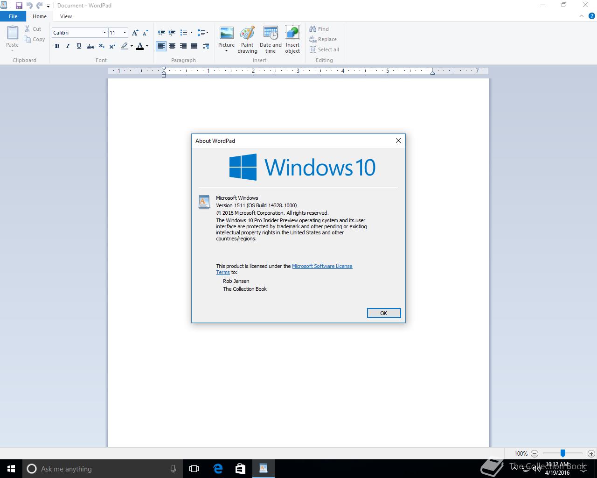Switch to the Home ribbon tab
The height and width of the screenshot is (478, 597).
(40, 16)
